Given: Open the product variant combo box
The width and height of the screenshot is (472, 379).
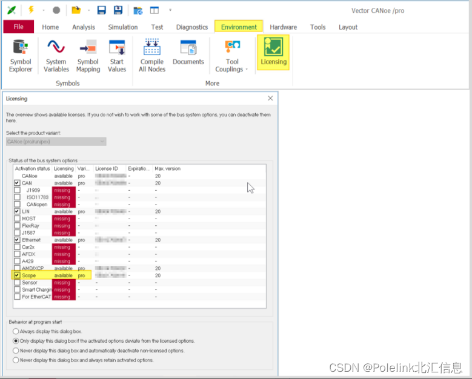Looking at the screenshot, I should pyautogui.click(x=56, y=142).
